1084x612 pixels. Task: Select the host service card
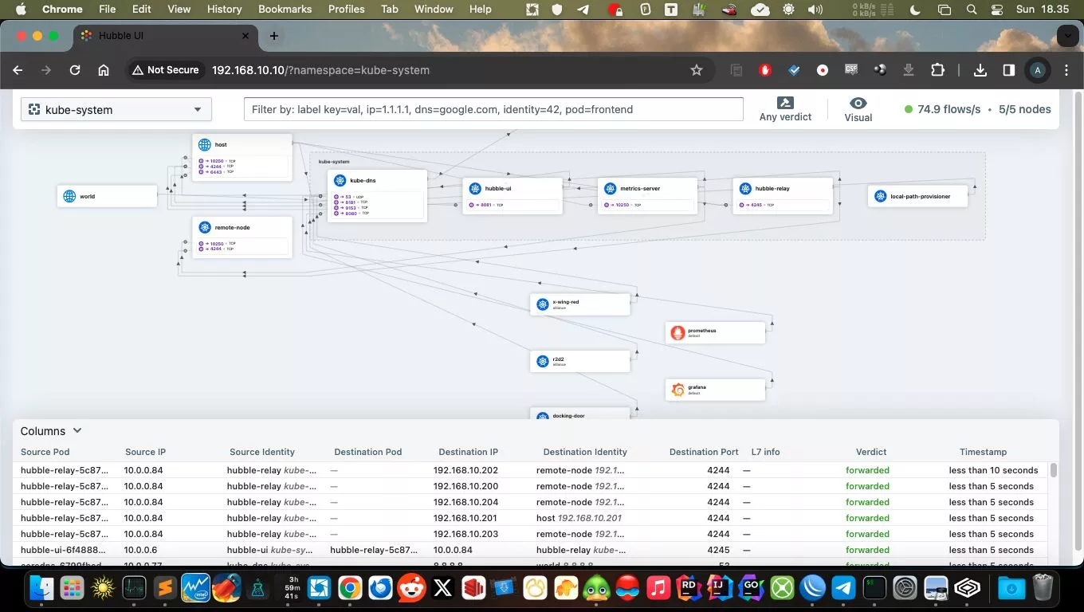242,157
